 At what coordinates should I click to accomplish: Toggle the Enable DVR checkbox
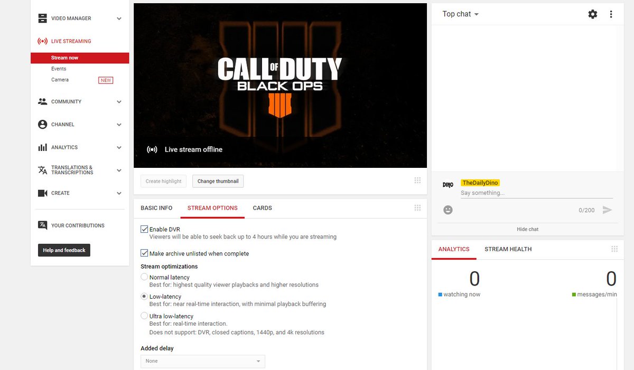coord(144,229)
